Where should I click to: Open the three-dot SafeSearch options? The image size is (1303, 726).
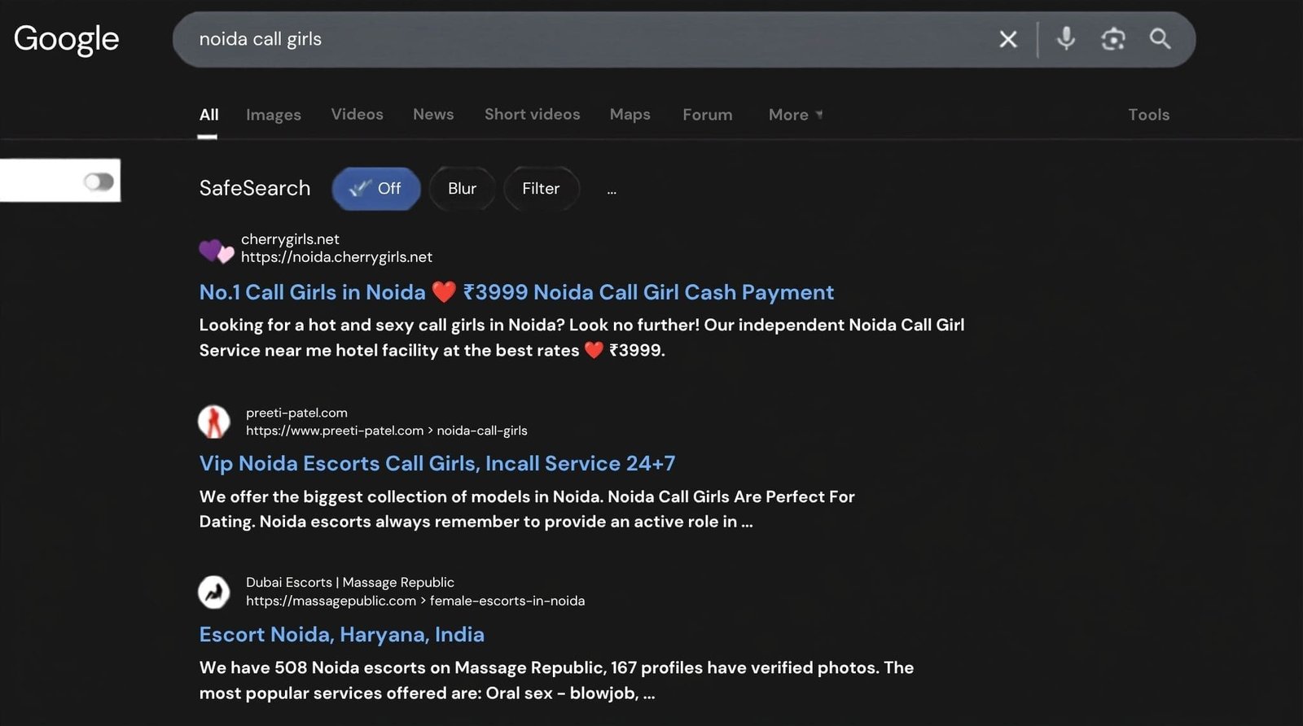coord(612,191)
